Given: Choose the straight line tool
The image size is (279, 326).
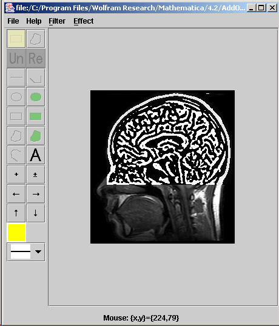Looking at the screenshot, I should (x=16, y=78).
